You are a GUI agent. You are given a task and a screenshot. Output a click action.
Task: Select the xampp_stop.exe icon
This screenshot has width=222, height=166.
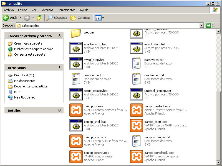76,141
